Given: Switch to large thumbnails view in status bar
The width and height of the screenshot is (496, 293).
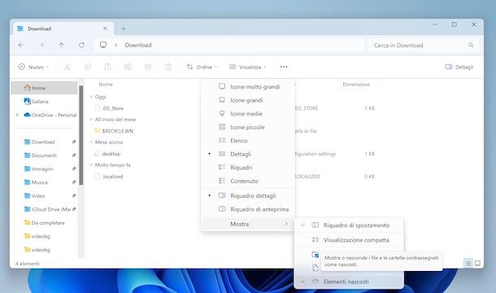Looking at the screenshot, I should pos(477,263).
